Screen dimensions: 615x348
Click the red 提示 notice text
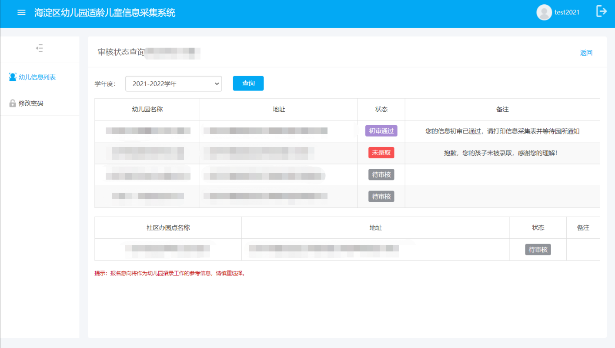170,274
